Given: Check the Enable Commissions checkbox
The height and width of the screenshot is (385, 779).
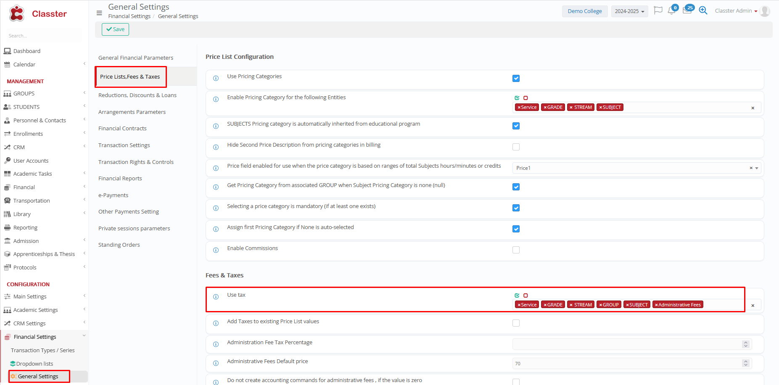Looking at the screenshot, I should pyautogui.click(x=516, y=250).
